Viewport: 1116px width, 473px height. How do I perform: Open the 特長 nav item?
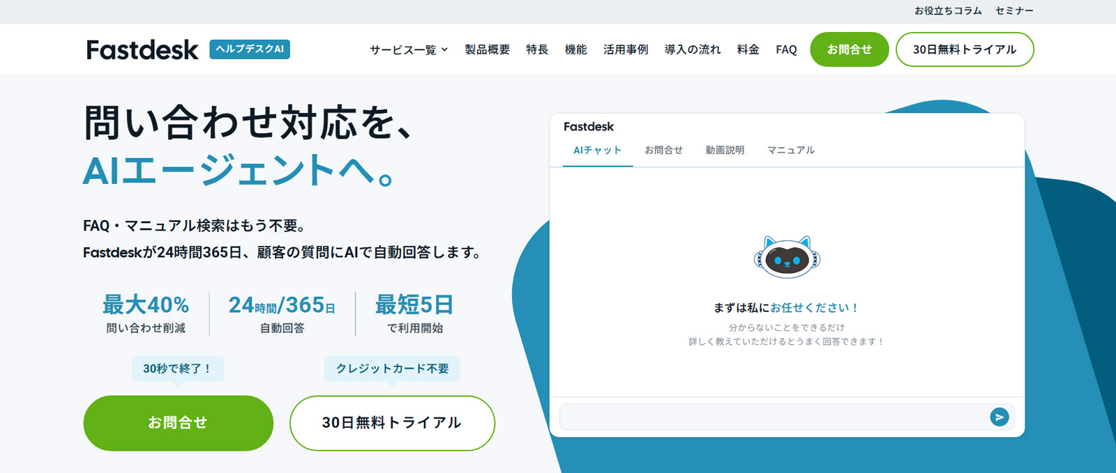537,49
